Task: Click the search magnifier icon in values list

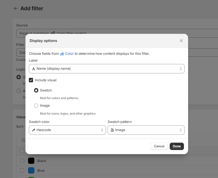Action: click(x=23, y=140)
